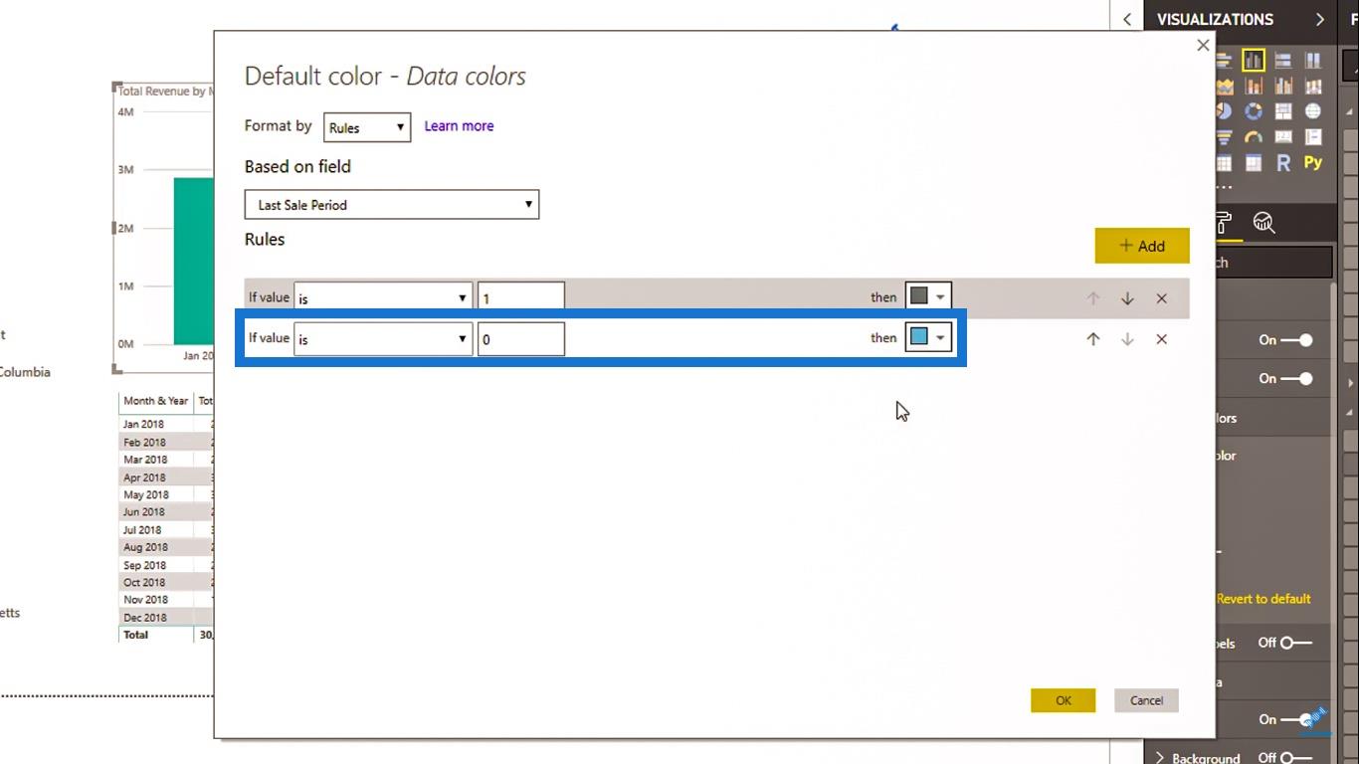Image resolution: width=1359 pixels, height=764 pixels.
Task: Insert an R script visual
Action: (1283, 163)
